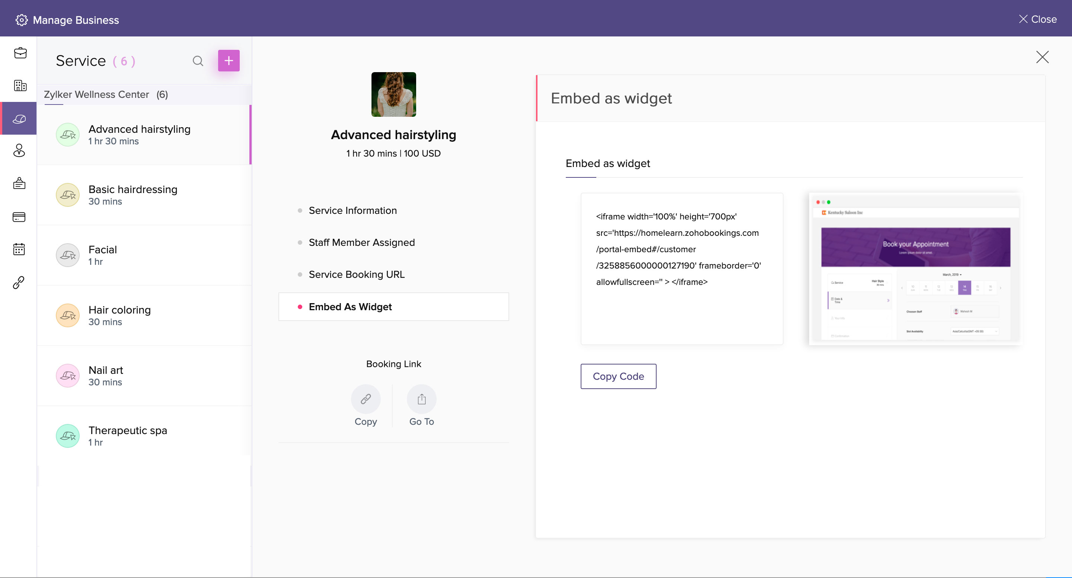Click the chain link integrations icon in sidebar

[19, 283]
